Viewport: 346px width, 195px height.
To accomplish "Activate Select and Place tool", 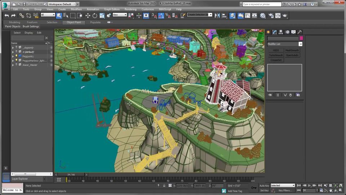I will coord(109,16).
